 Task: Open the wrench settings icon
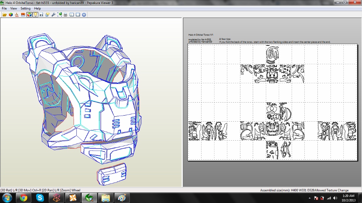point(53,15)
